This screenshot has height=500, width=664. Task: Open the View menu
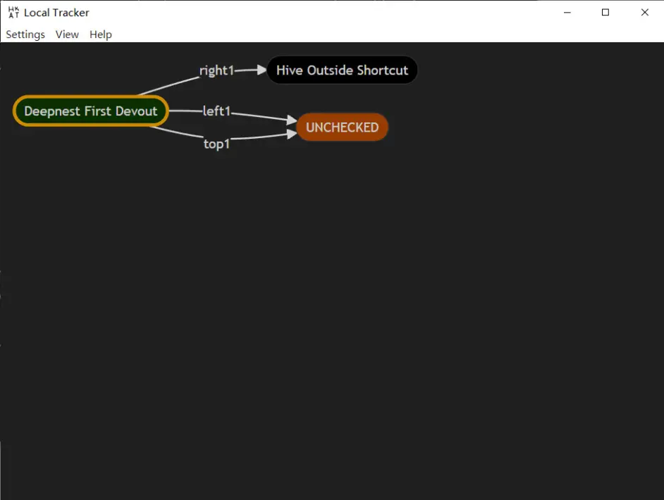pos(67,35)
